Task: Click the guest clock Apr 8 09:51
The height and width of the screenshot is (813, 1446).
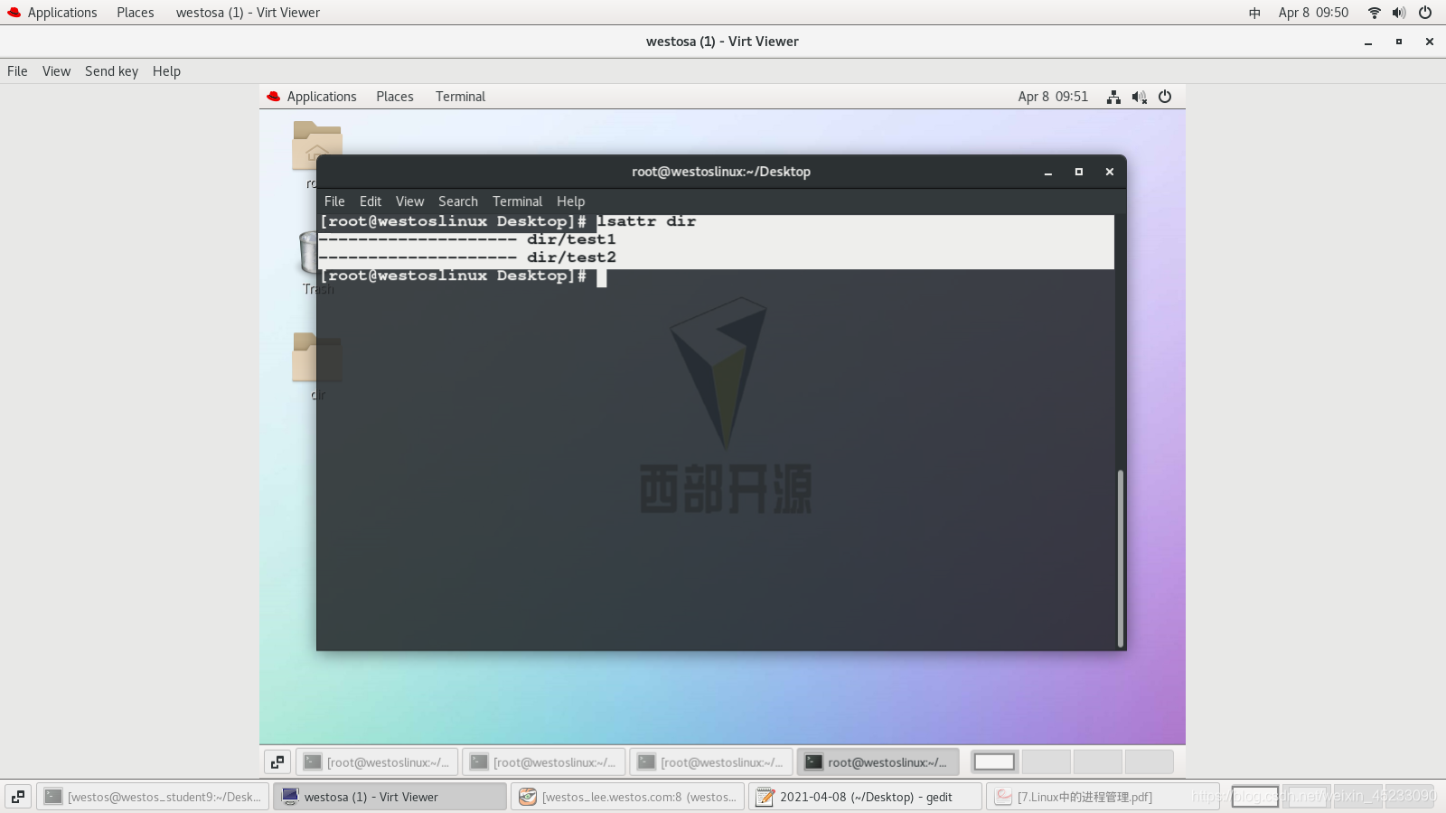Action: coord(1053,97)
